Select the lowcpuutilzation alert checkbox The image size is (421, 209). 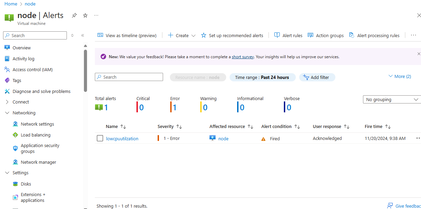point(100,138)
